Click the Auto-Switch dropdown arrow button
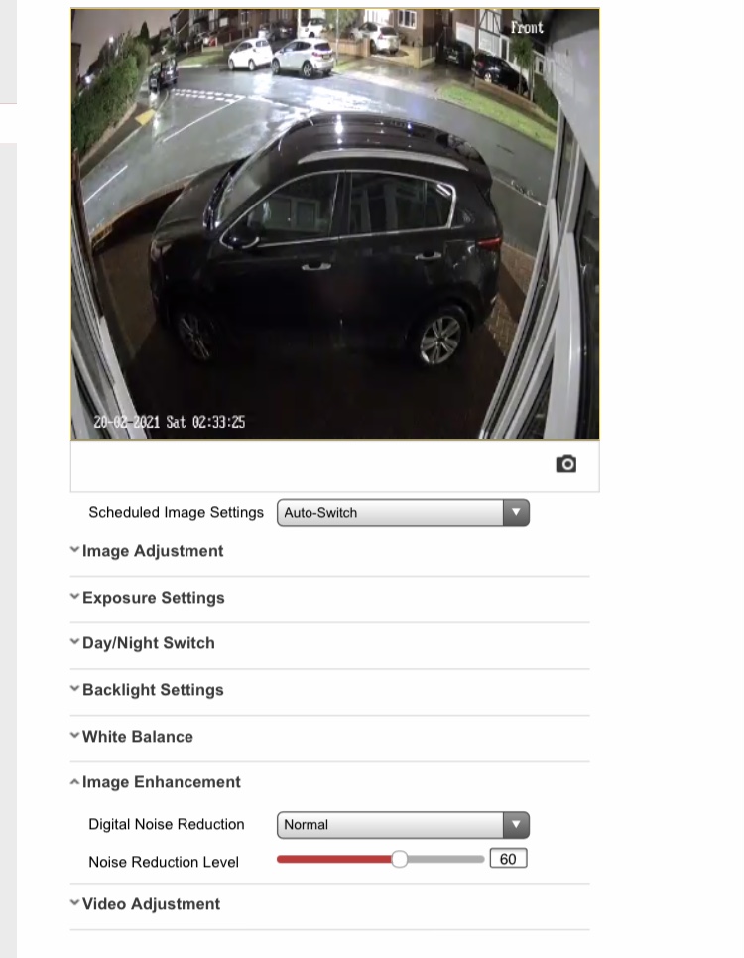Image resolution: width=744 pixels, height=958 pixels. coord(516,512)
